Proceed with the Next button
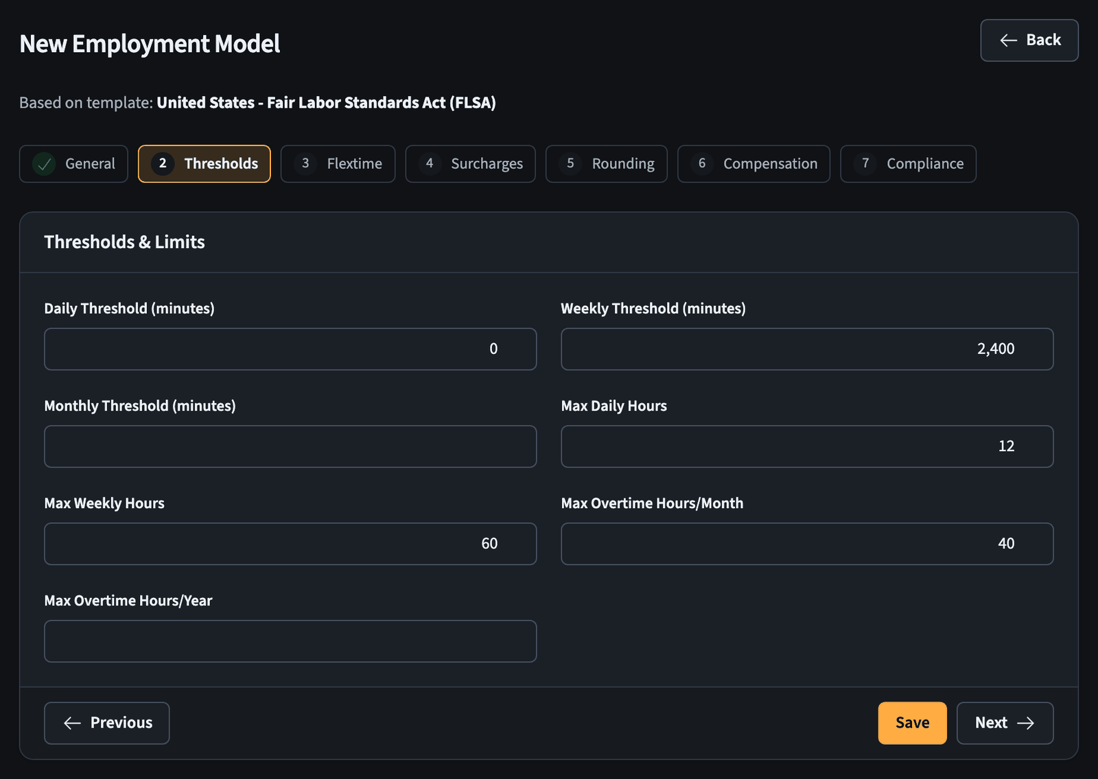Screen dimensions: 1098x779 [1005, 723]
